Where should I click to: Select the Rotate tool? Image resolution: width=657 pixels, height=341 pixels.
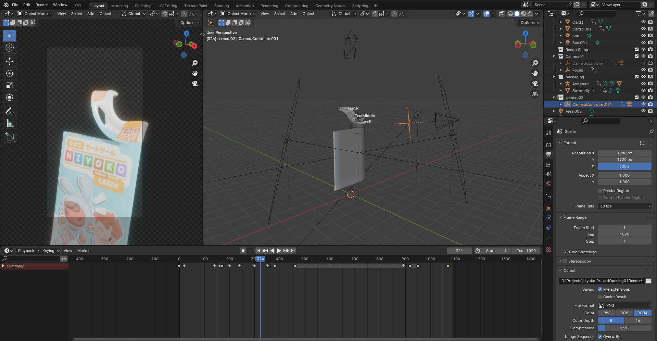click(x=9, y=73)
